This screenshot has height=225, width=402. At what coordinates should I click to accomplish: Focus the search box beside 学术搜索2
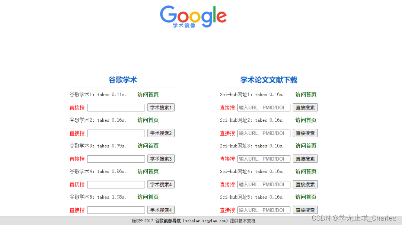[x=116, y=133]
